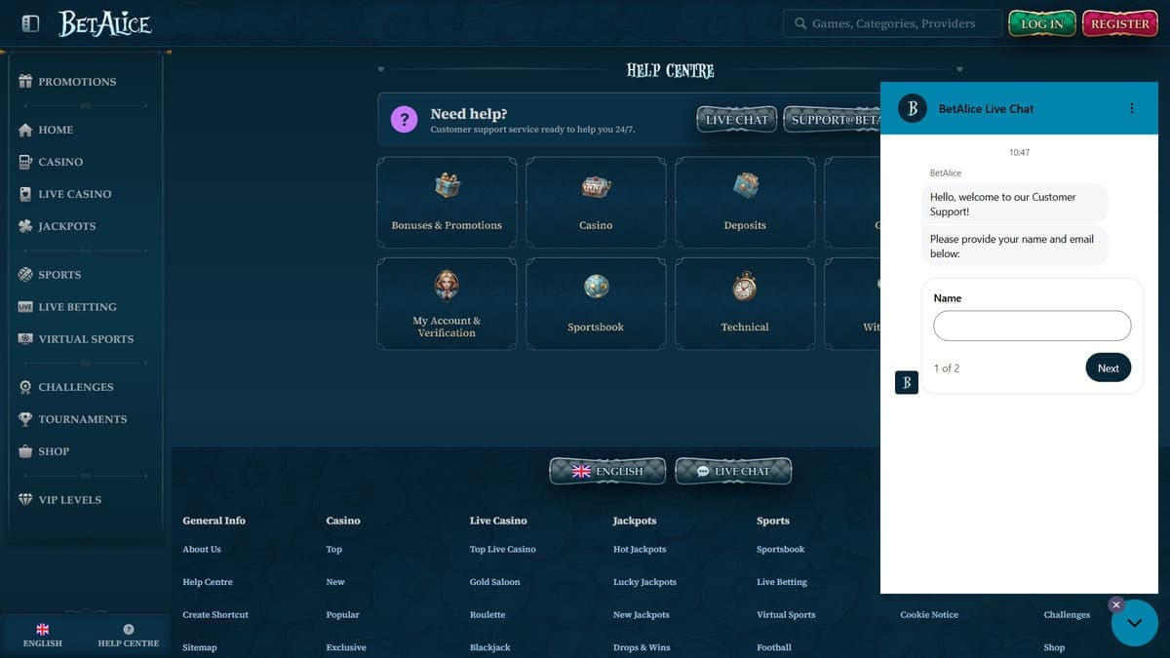The height and width of the screenshot is (658, 1170).
Task: Click the Home house icon
Action: [x=25, y=130]
